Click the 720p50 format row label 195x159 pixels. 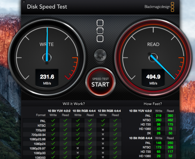(x=41, y=130)
